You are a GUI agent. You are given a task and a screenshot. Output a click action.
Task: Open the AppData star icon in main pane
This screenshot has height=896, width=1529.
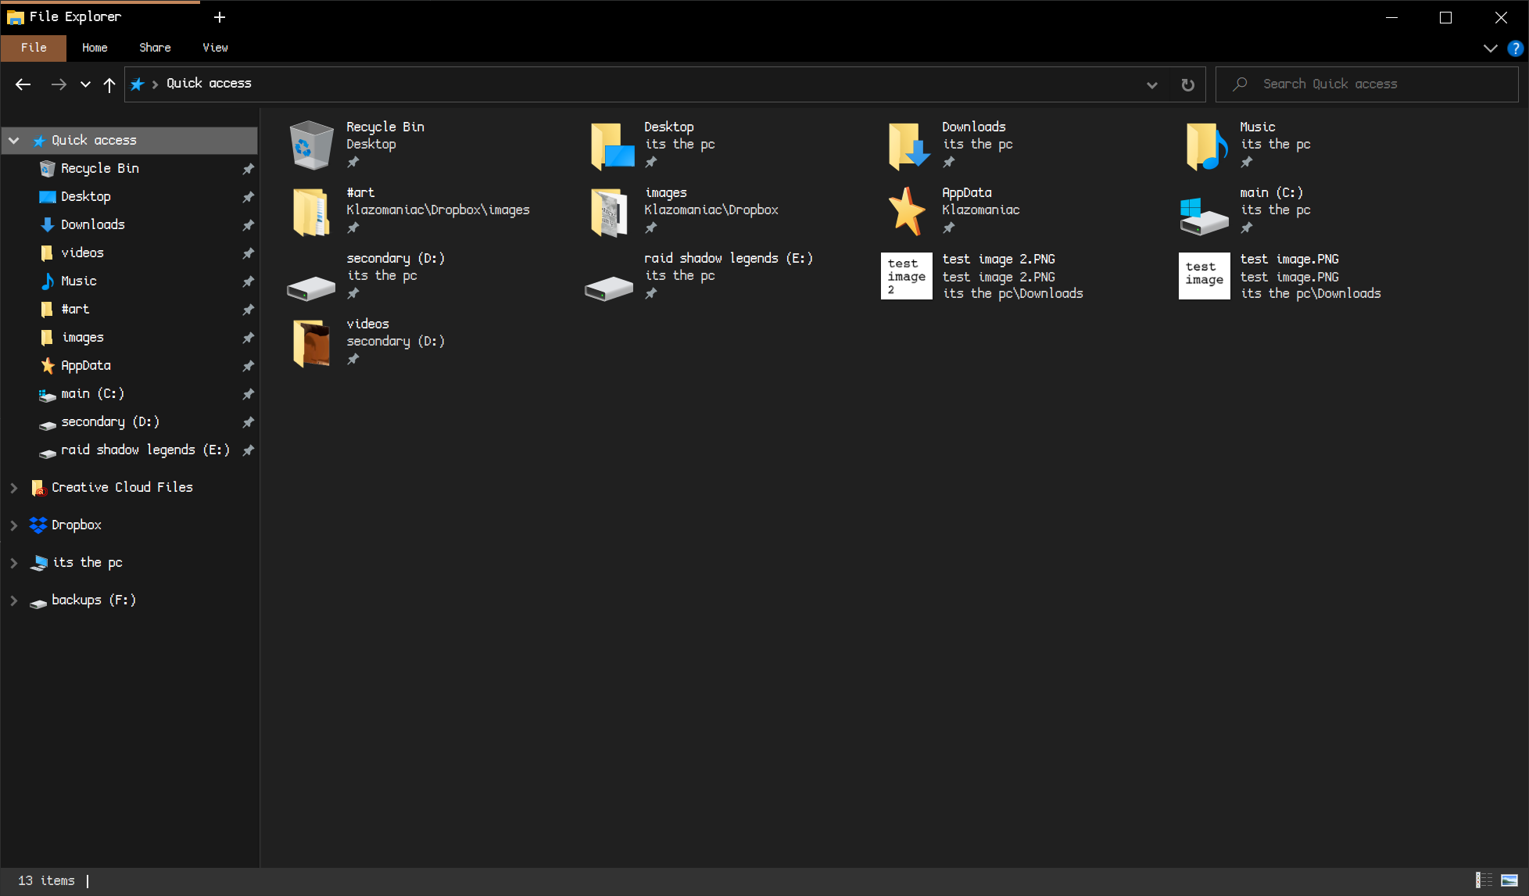tap(907, 211)
